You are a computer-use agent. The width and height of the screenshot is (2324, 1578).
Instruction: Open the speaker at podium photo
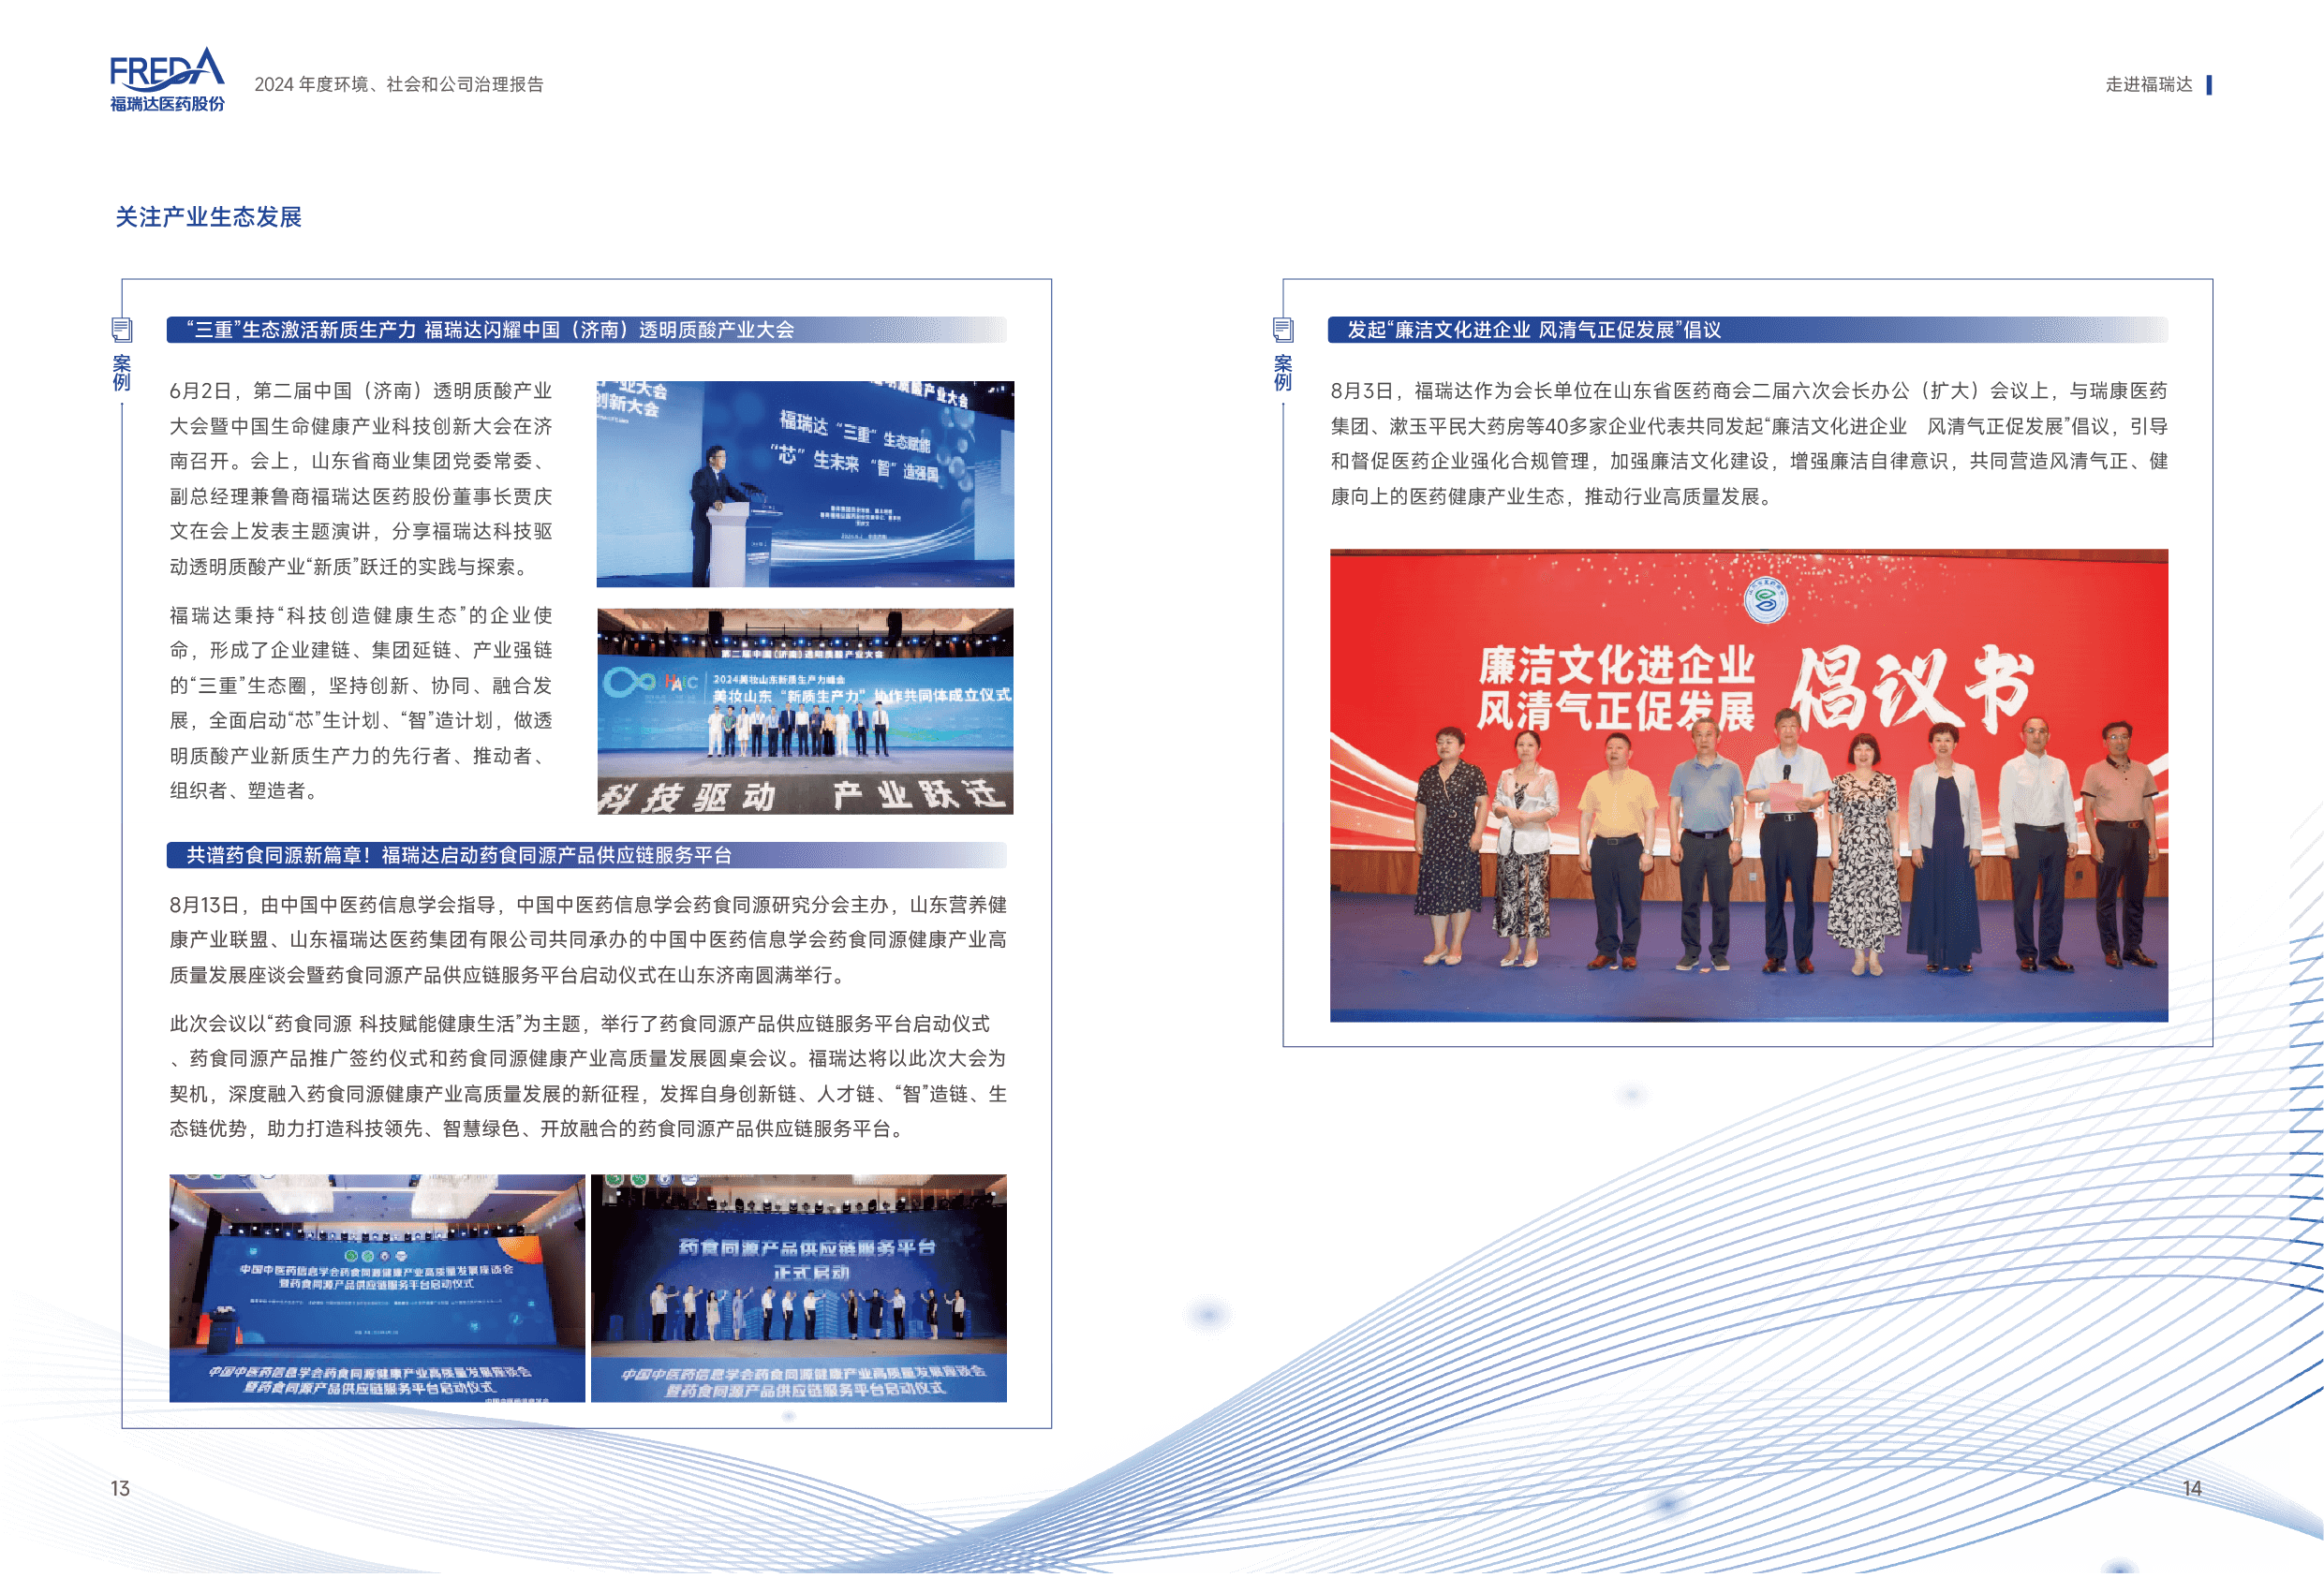tap(805, 483)
